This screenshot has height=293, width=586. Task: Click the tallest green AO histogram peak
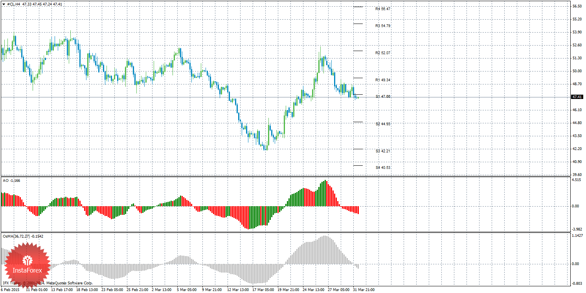point(325,193)
